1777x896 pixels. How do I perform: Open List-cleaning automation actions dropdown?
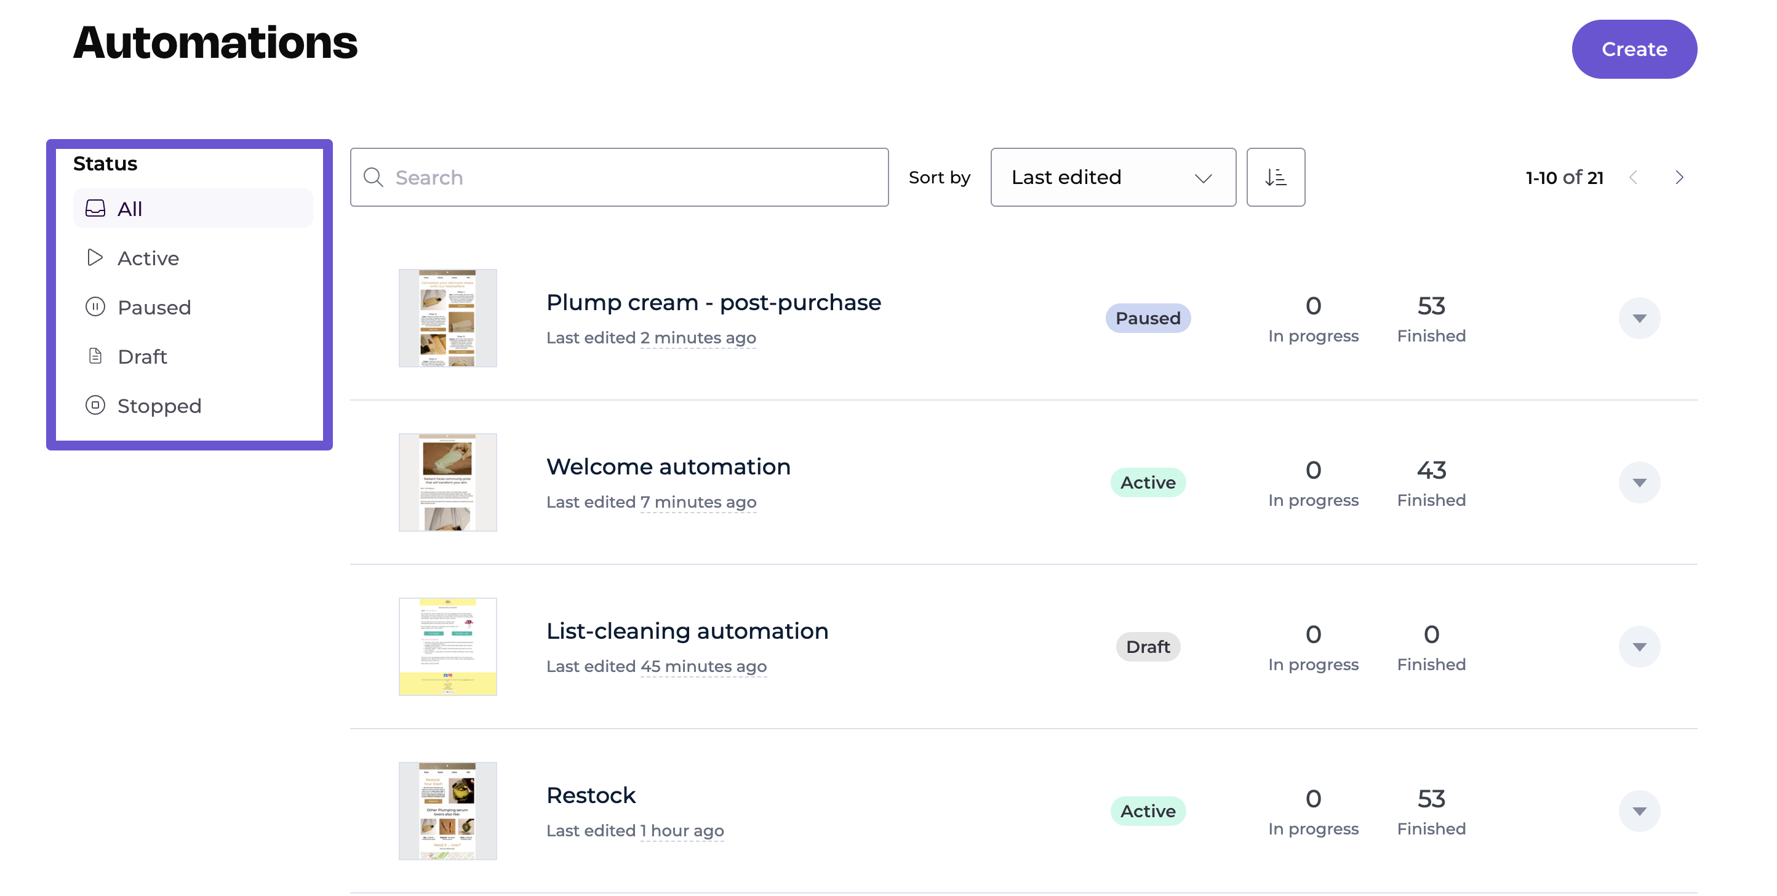tap(1639, 646)
